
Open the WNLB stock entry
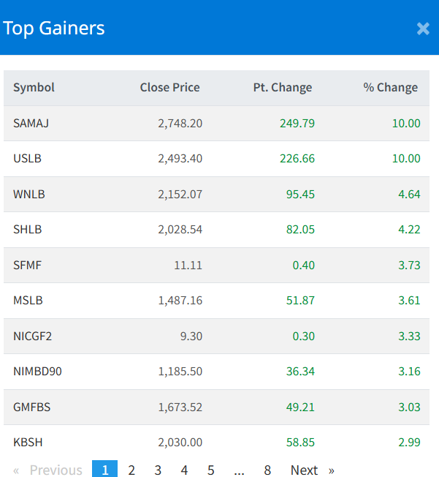(28, 194)
